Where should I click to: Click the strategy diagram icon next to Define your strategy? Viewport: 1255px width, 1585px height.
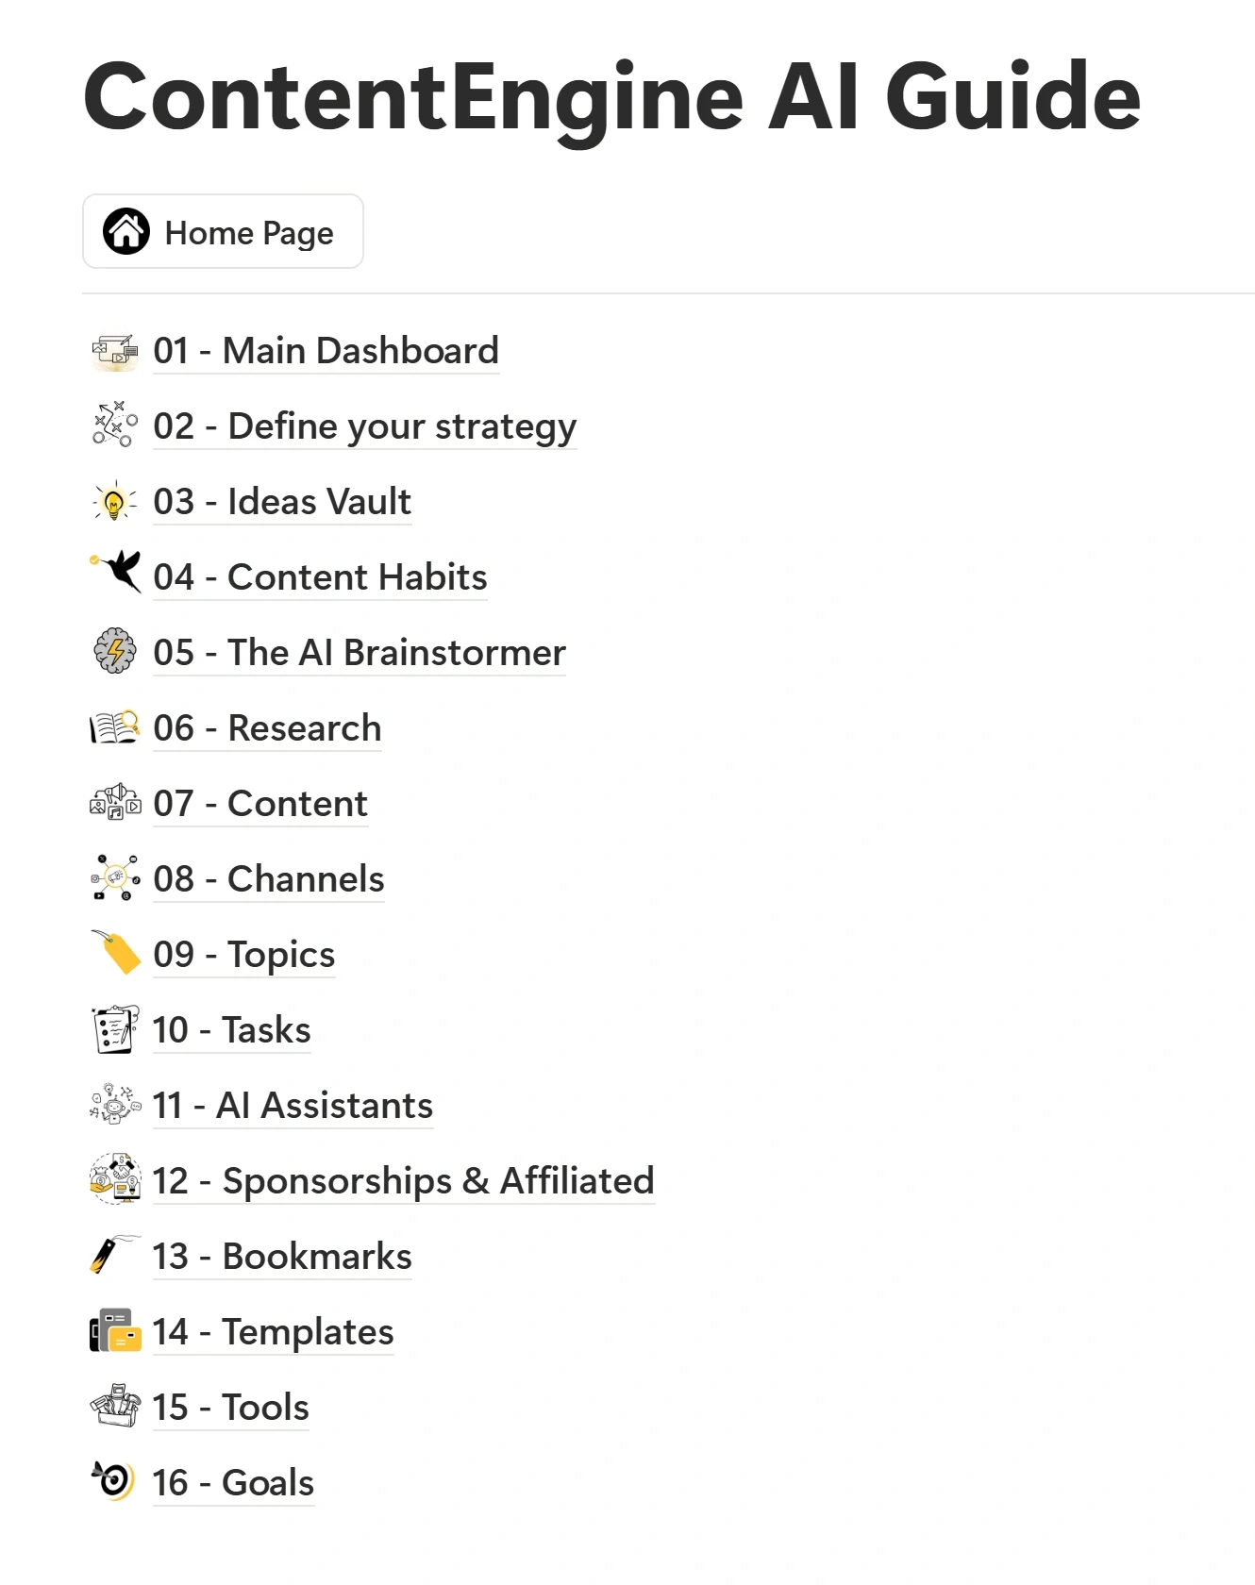(114, 425)
